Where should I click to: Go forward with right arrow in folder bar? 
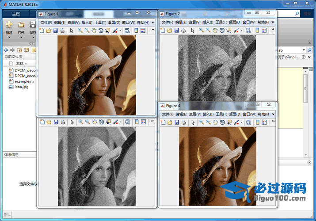click(12, 50)
